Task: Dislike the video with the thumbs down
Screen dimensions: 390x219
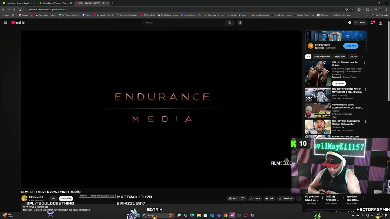Action: (x=243, y=199)
